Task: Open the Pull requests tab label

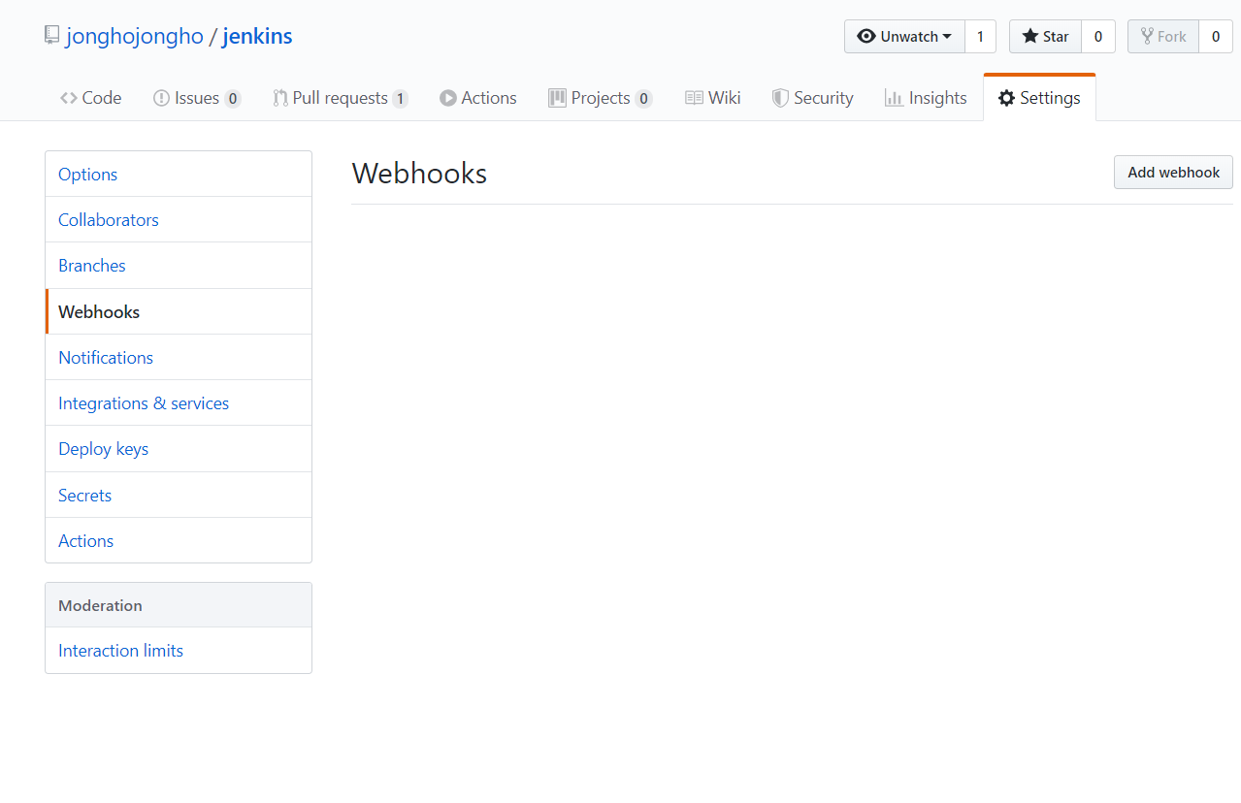Action: pyautogui.click(x=341, y=98)
